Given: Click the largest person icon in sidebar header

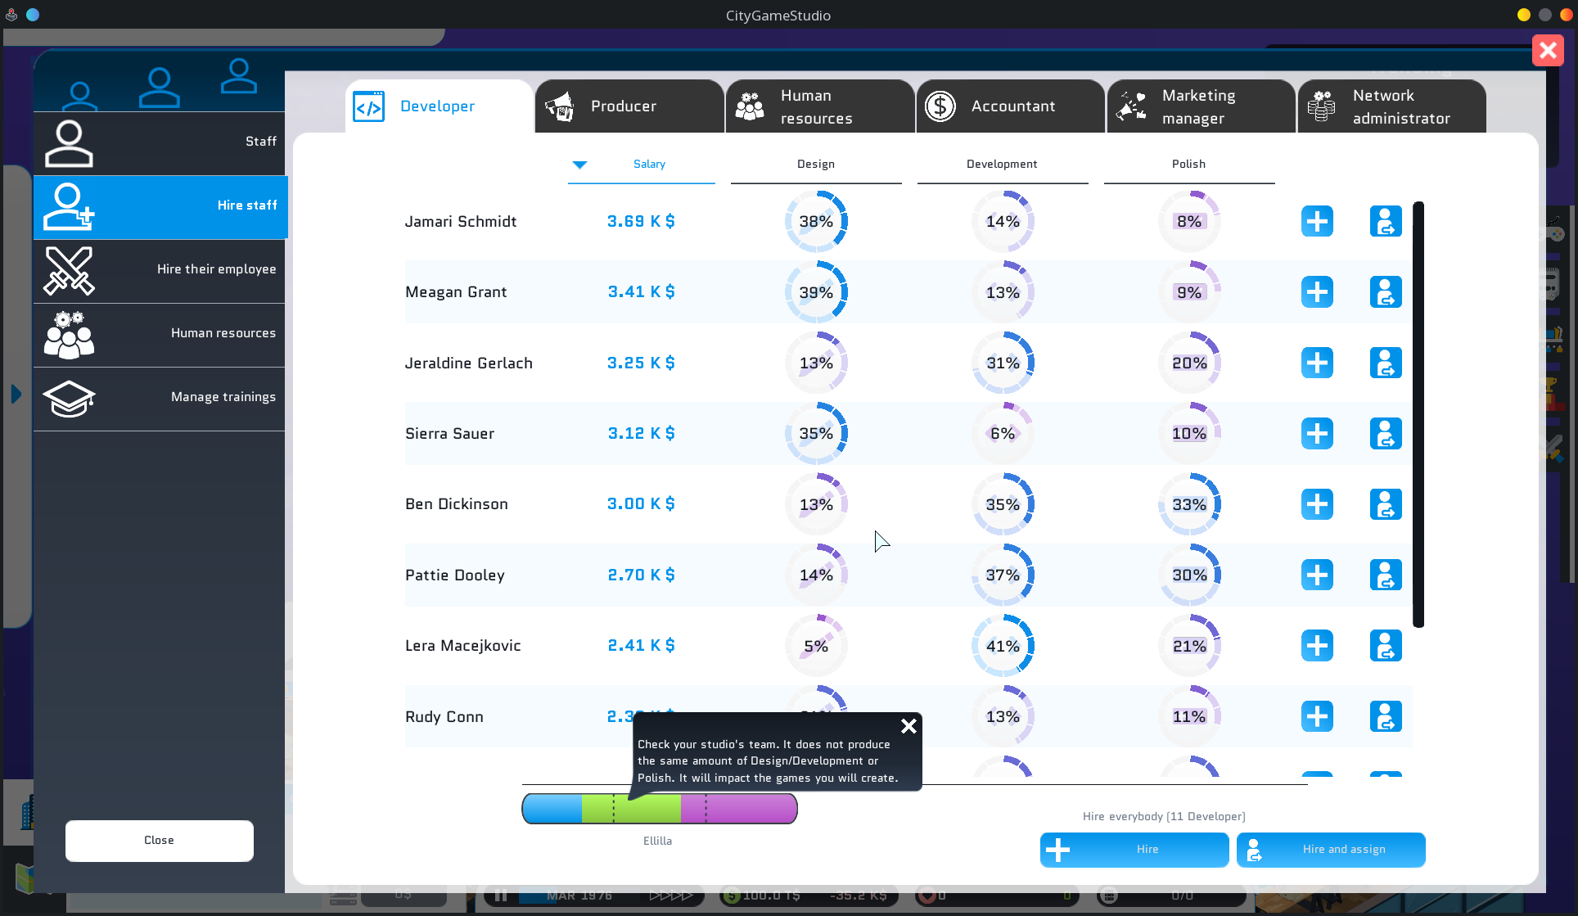Looking at the screenshot, I should pos(159,88).
